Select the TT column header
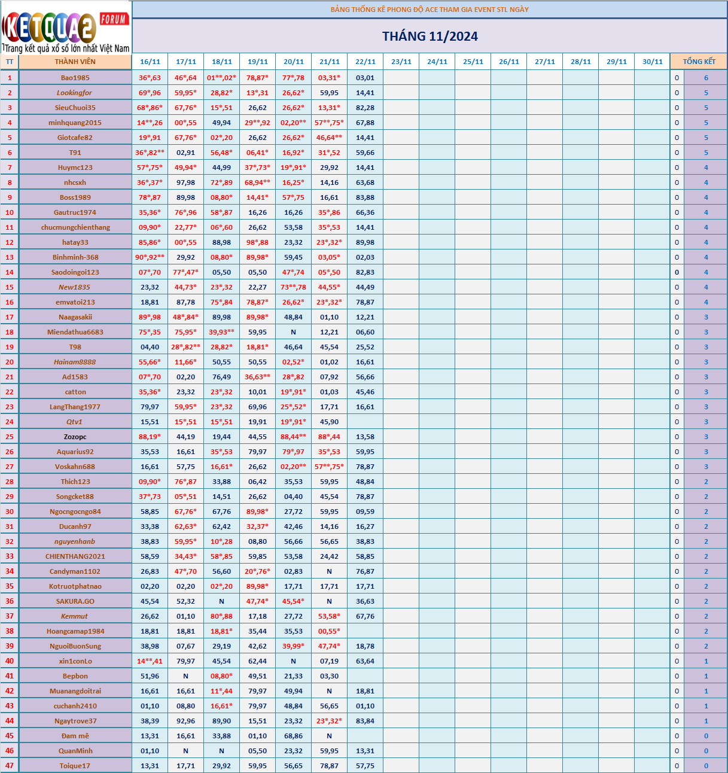The height and width of the screenshot is (773, 728). (10, 62)
